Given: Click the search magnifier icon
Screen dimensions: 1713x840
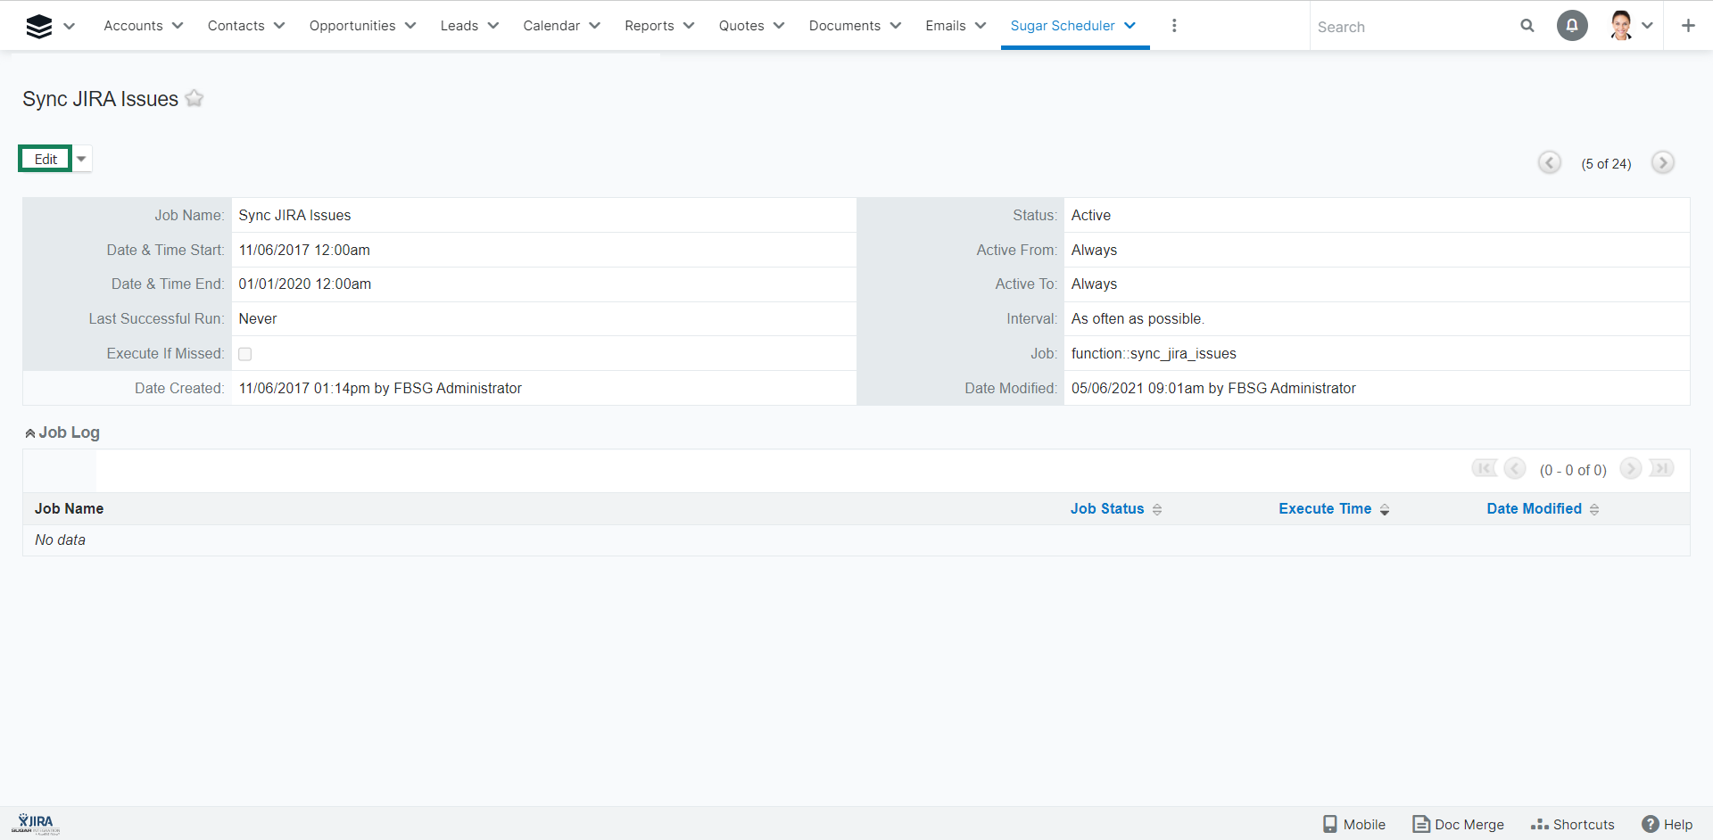Looking at the screenshot, I should point(1527,26).
